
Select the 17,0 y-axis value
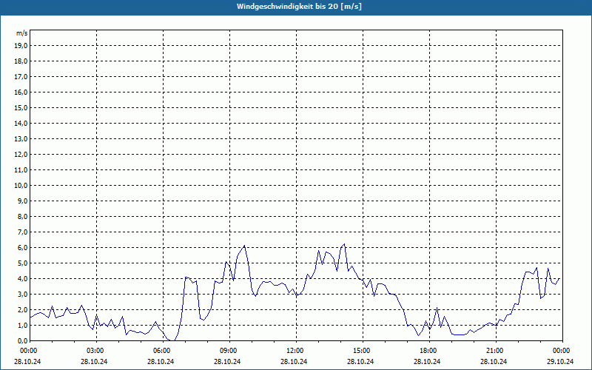(x=21, y=77)
